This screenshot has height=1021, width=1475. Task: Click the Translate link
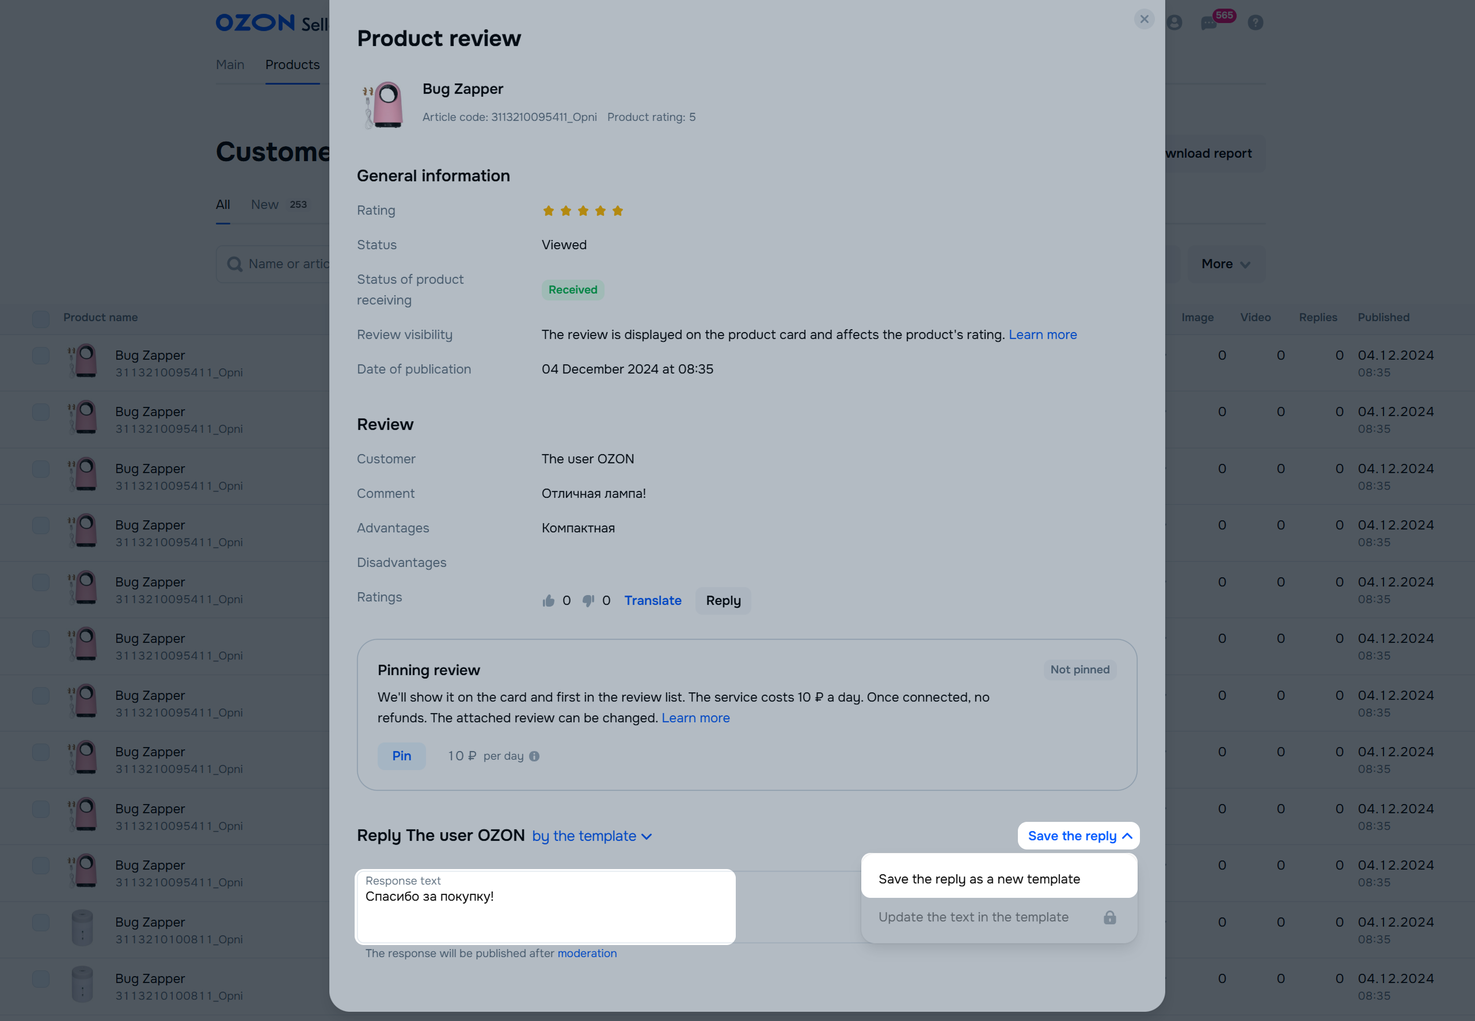point(653,601)
